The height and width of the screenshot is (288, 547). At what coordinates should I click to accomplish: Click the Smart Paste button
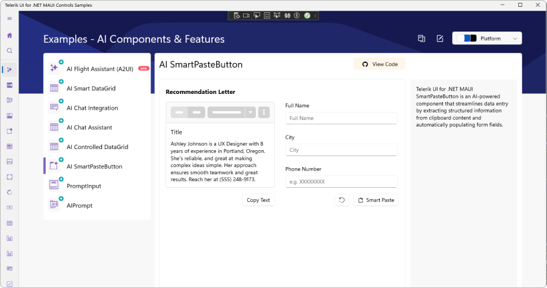pyautogui.click(x=376, y=200)
